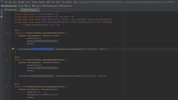Click the EmployeeTest class breadcrumb
The height and width of the screenshot is (100, 178).
[66, 6]
